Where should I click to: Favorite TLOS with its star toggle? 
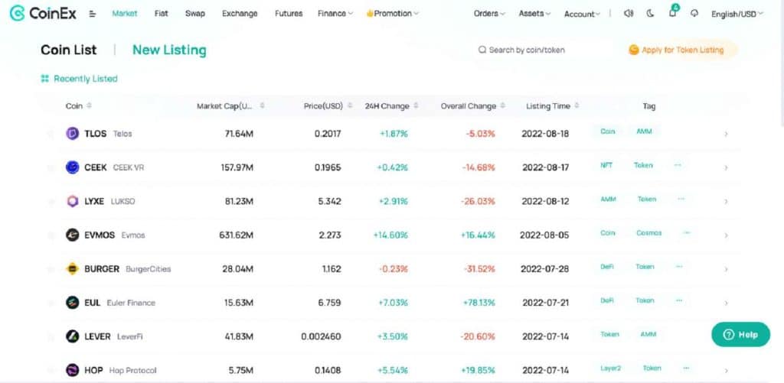tap(51, 134)
